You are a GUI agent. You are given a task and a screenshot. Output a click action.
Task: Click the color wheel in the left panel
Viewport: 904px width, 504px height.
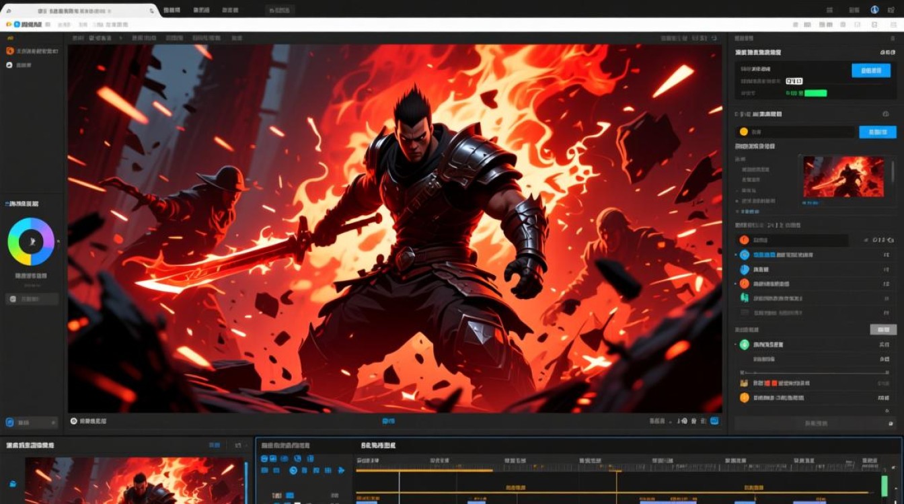pyautogui.click(x=31, y=242)
